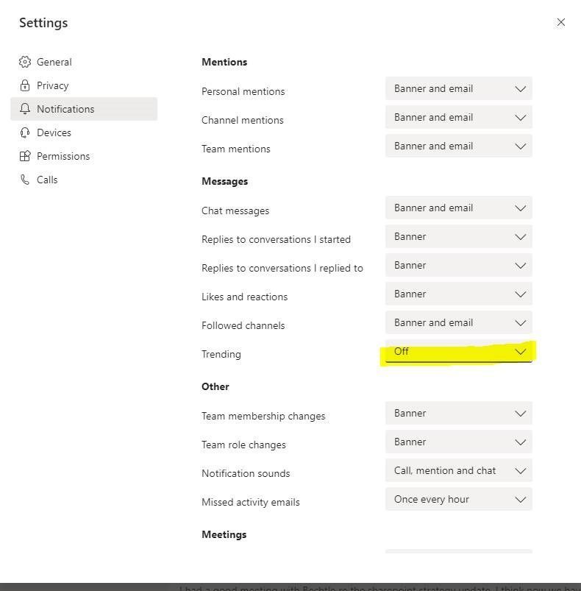Click the Notifications bell icon
Image resolution: width=581 pixels, height=591 pixels.
25,109
